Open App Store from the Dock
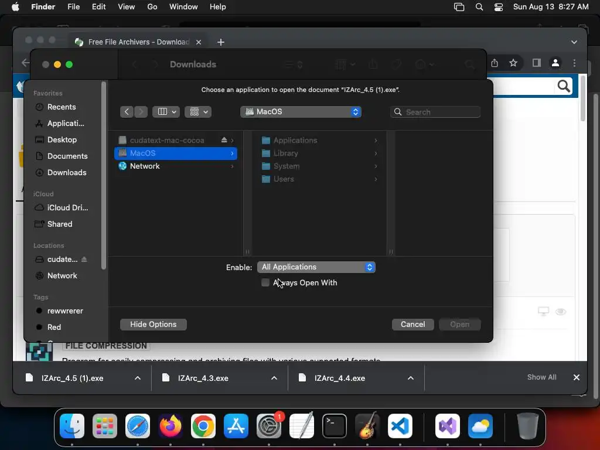The height and width of the screenshot is (450, 600). [236, 426]
